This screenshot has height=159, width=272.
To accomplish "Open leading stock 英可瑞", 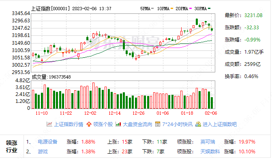I will click(x=208, y=142).
